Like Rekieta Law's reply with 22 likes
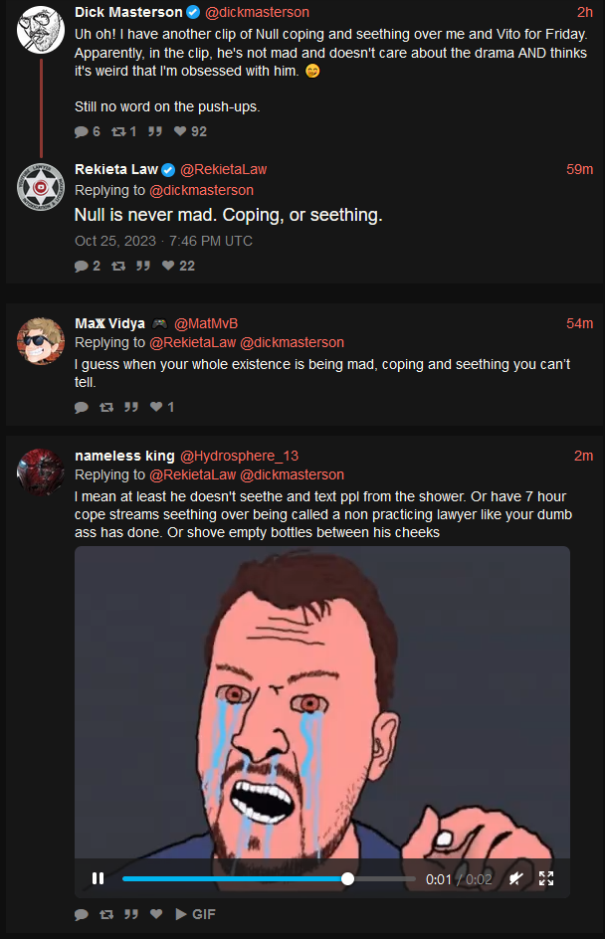Viewport: 605px width, 939px height. (x=178, y=266)
